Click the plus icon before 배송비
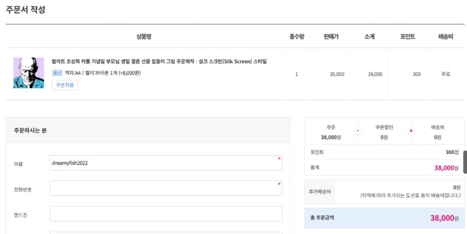The image size is (467, 234). [412, 131]
